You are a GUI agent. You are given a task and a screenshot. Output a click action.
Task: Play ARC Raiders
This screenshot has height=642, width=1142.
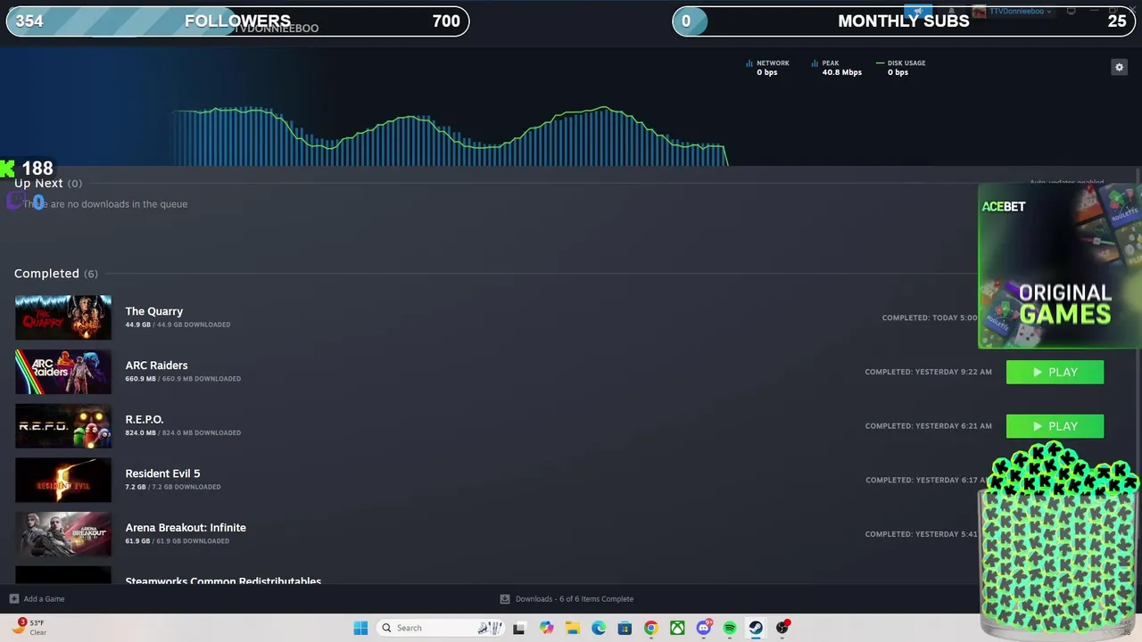(x=1055, y=372)
